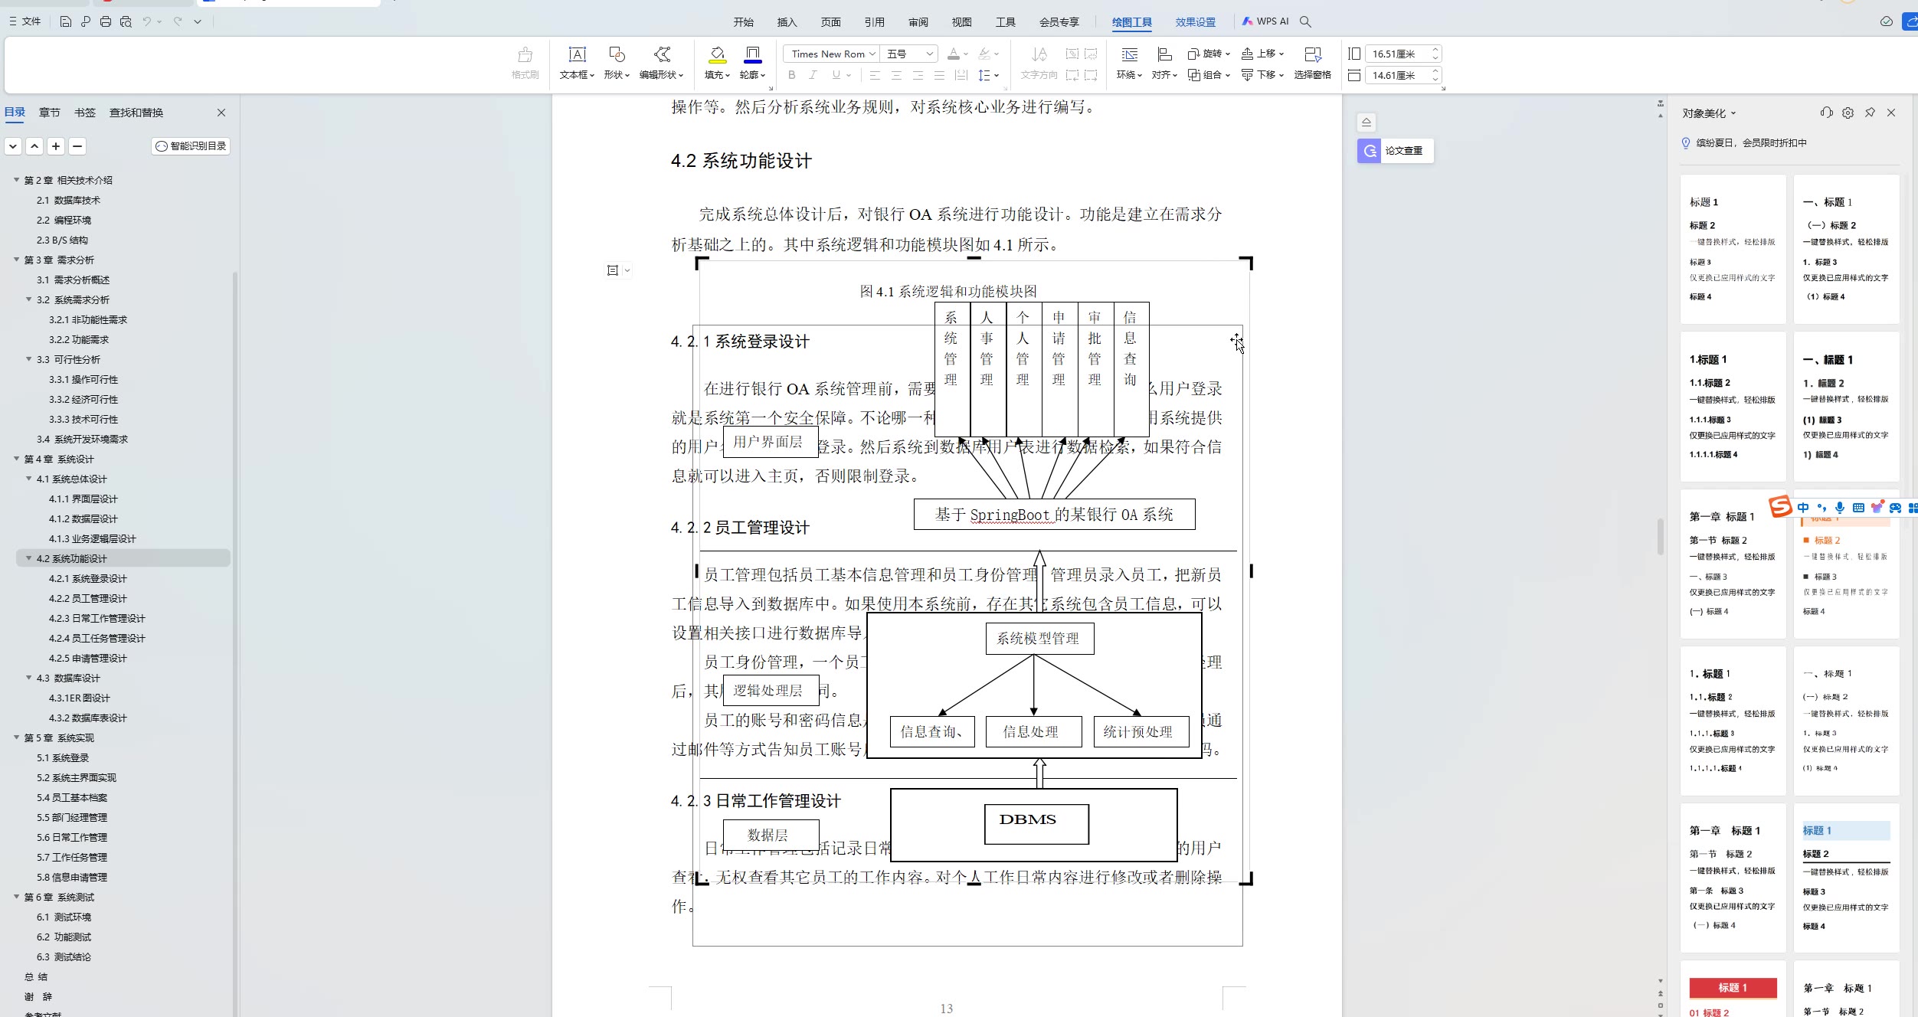This screenshot has height=1017, width=1918.
Task: Click the pin icon in 对象美化 panel
Action: point(1870,113)
